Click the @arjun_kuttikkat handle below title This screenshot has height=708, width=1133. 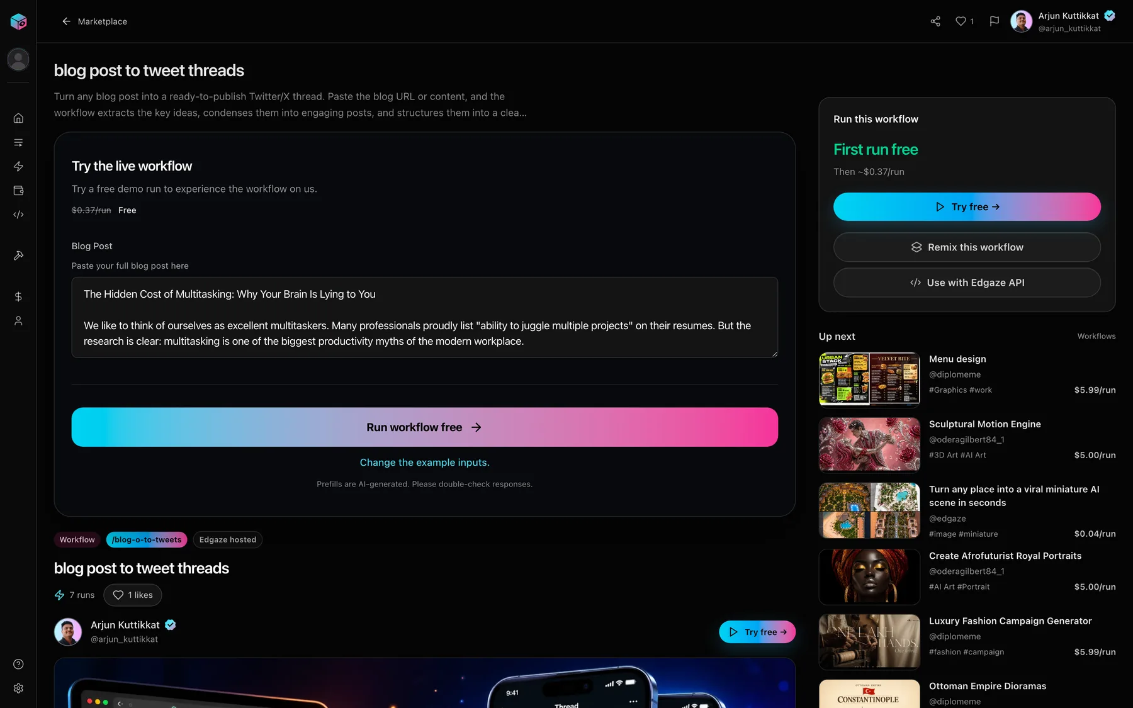coord(124,639)
